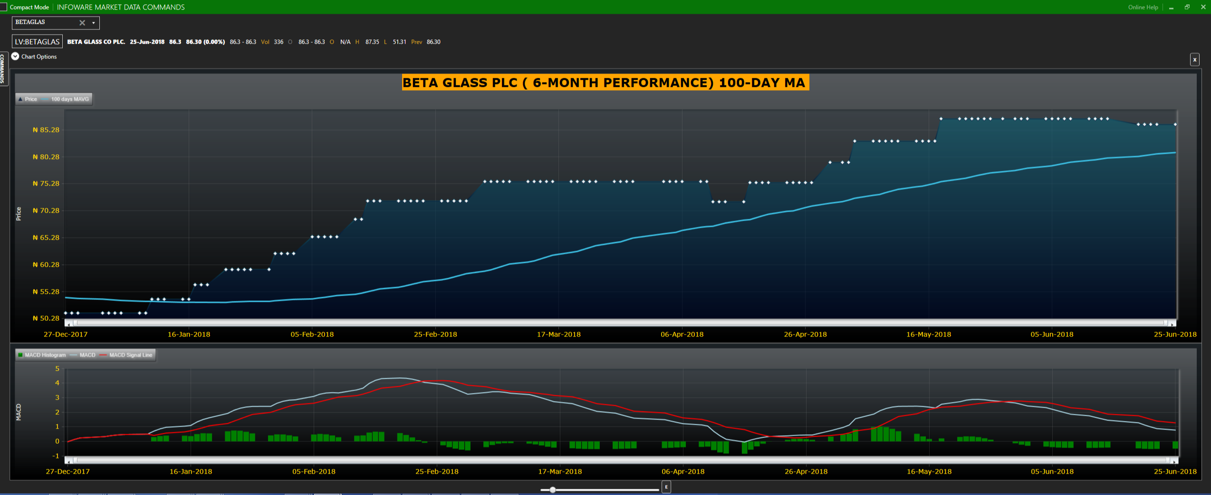Image resolution: width=1211 pixels, height=495 pixels.
Task: Click the ₦ 65.28 price axis label
Action: (x=46, y=238)
